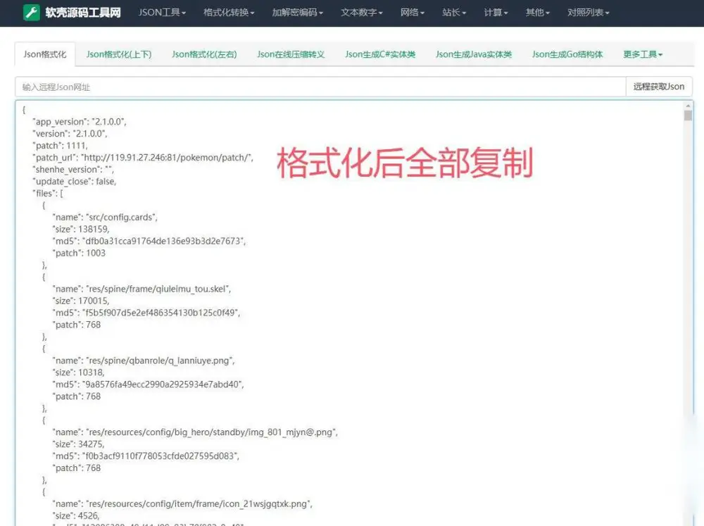Click the md5 f0b3acf9110f778 line
704x526 pixels.
tap(146, 456)
